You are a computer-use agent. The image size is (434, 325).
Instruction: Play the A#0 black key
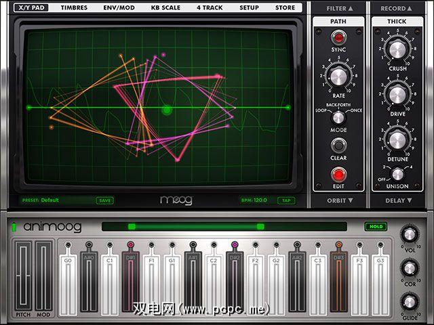89,282
